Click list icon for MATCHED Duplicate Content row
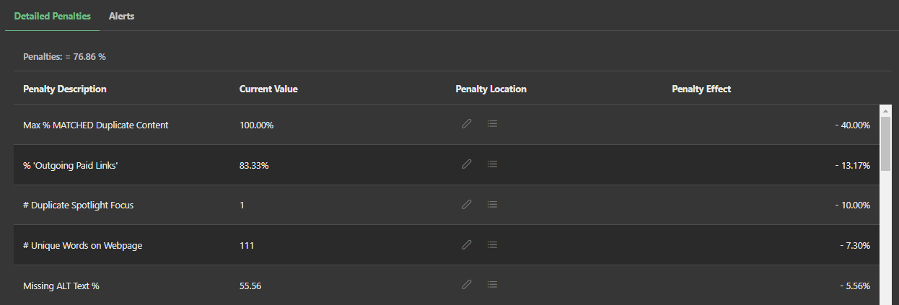Image resolution: width=899 pixels, height=305 pixels. [x=492, y=124]
